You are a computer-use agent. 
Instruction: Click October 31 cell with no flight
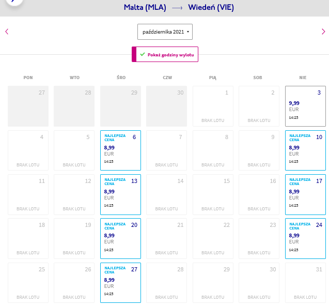(x=305, y=283)
